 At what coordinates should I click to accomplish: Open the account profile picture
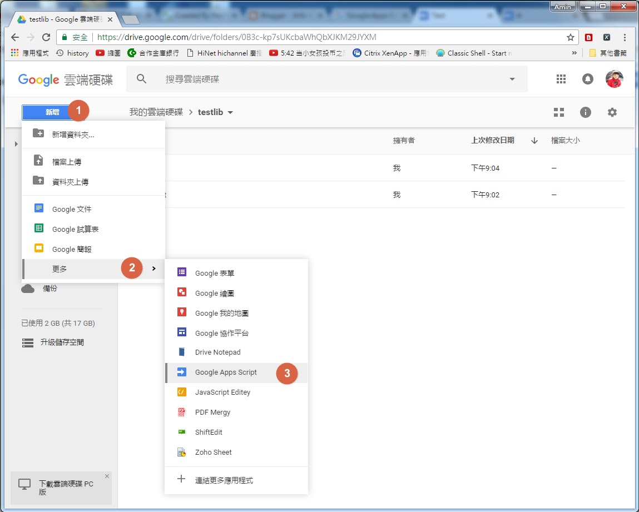point(614,79)
